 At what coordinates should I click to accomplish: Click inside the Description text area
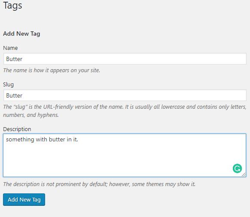tap(125, 155)
